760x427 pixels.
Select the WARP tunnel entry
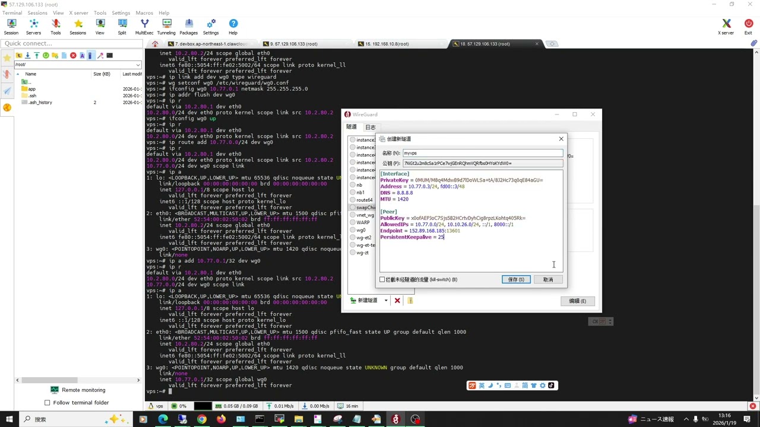(363, 222)
